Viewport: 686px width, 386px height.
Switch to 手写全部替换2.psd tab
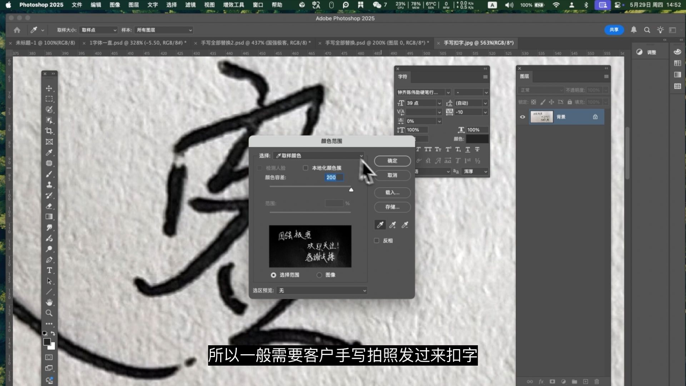(255, 43)
